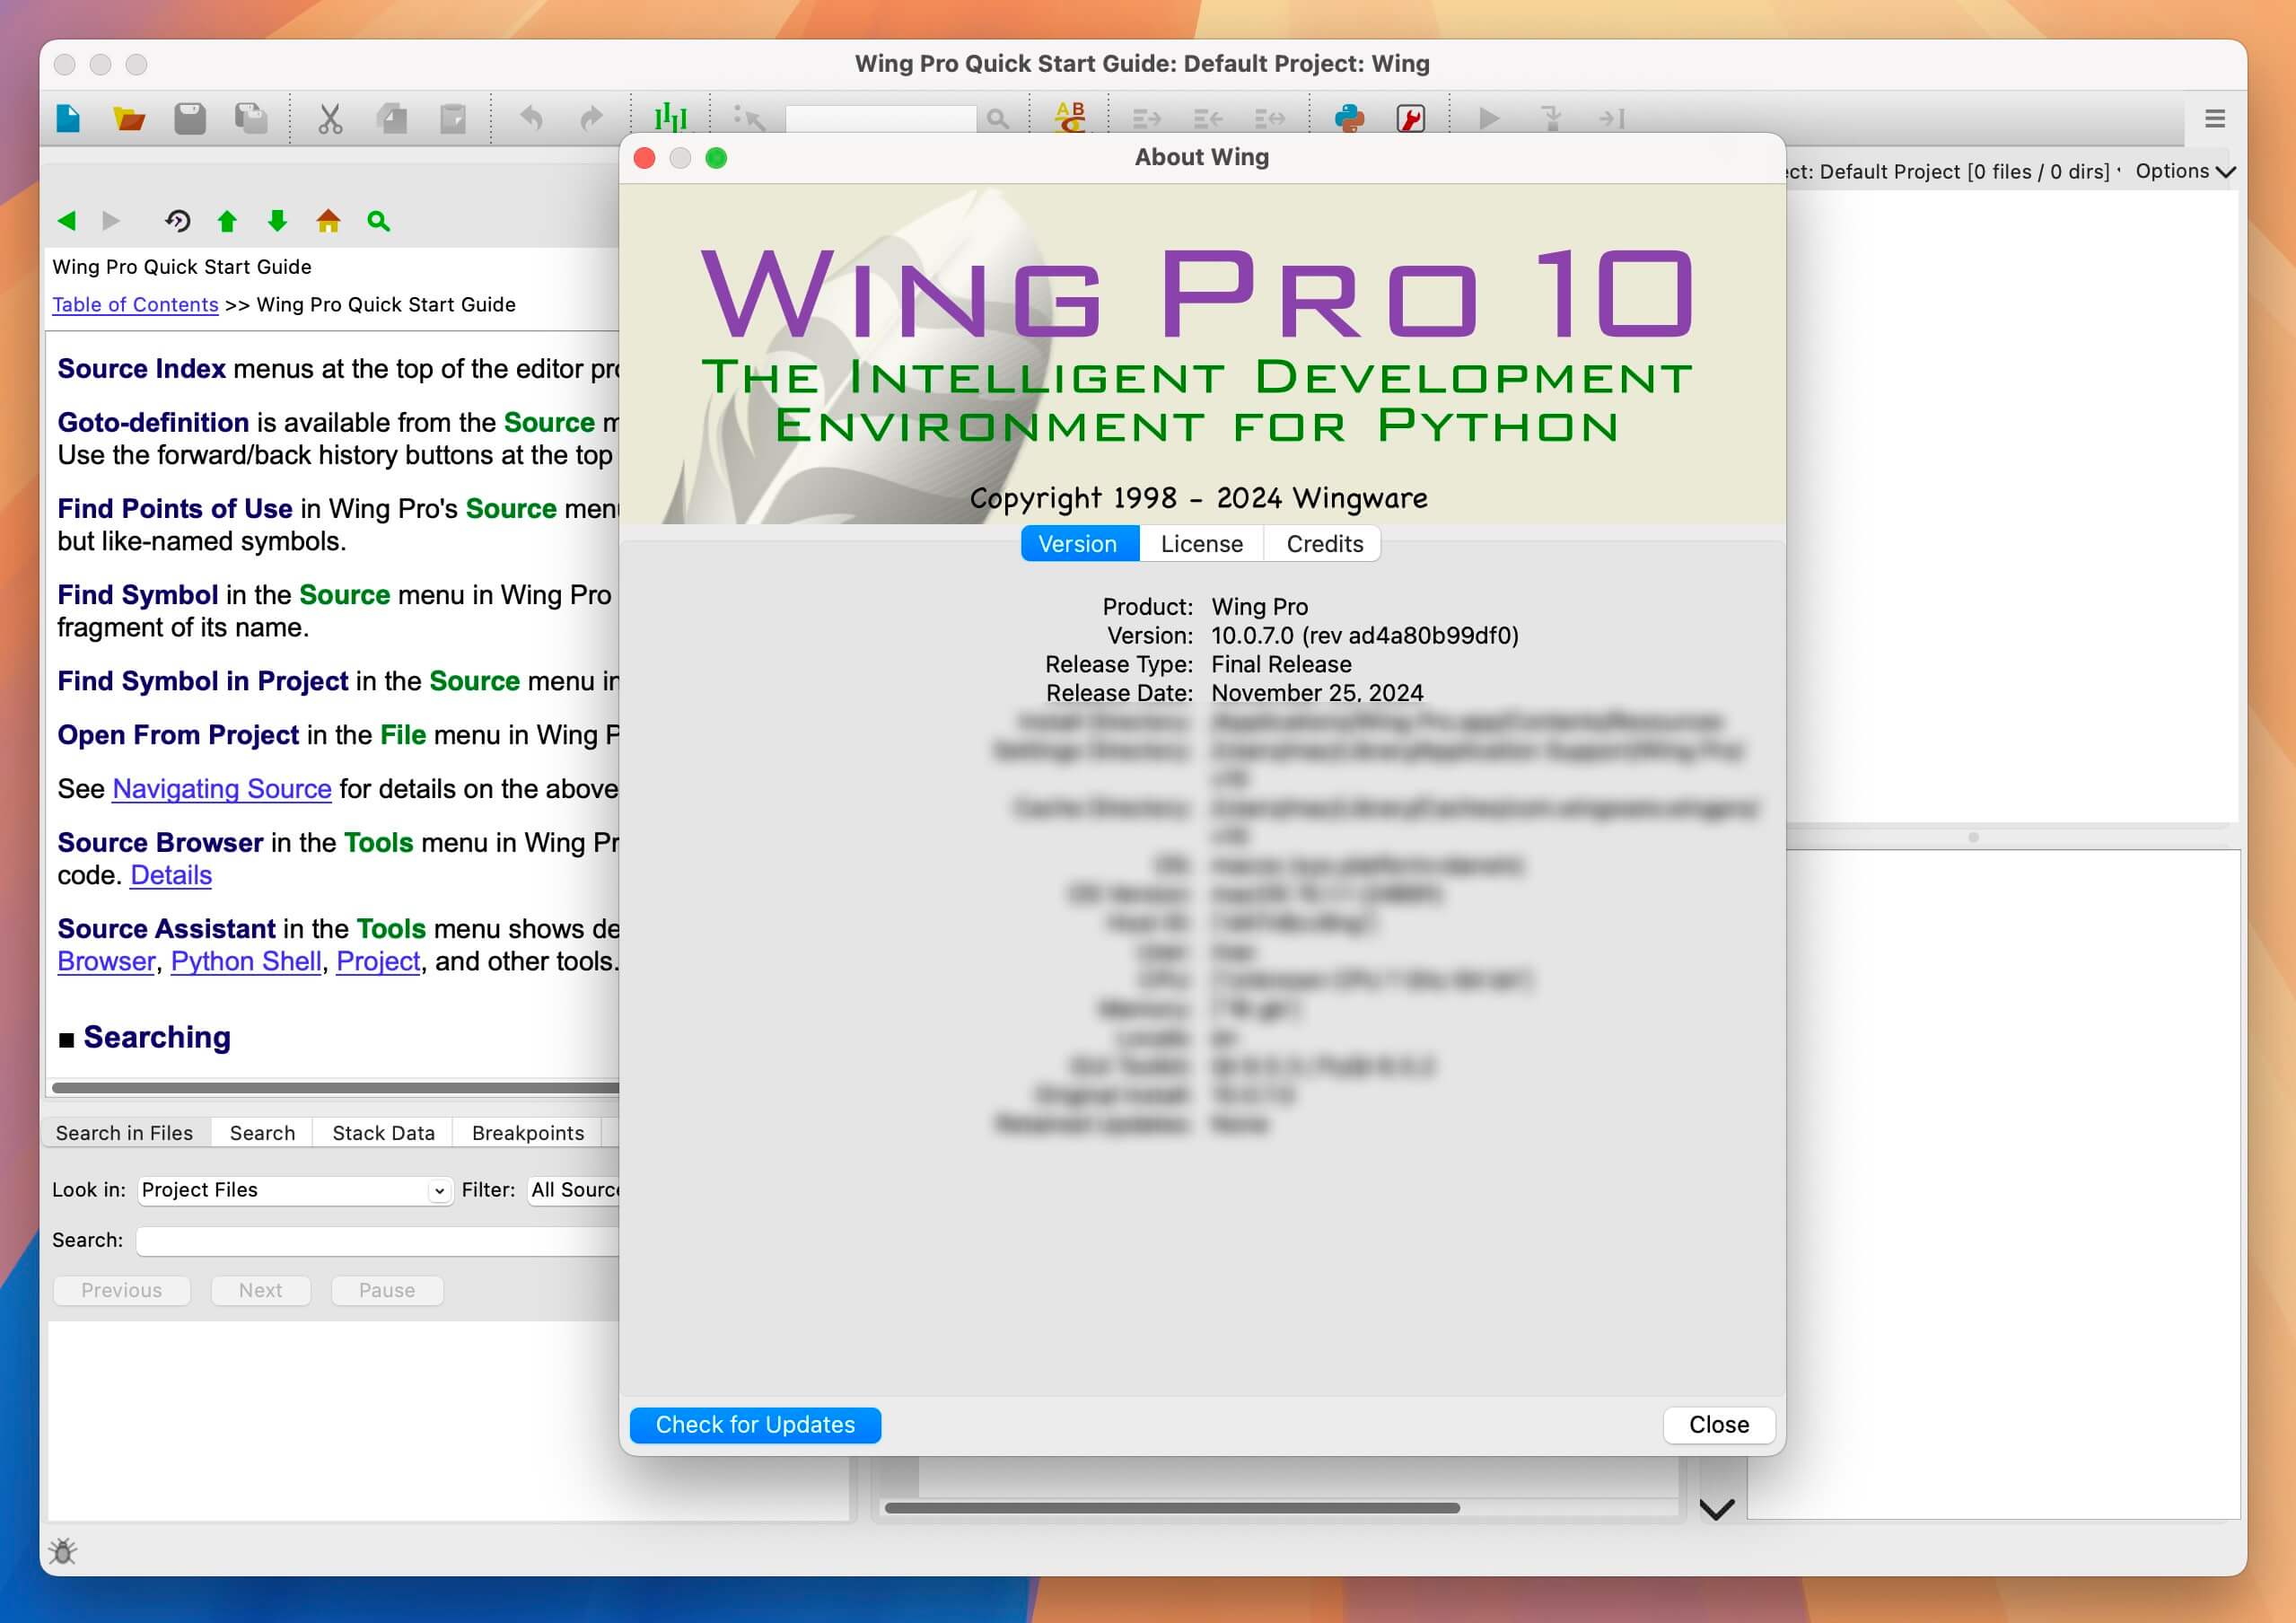Click the toolbar search magnifier icon

[x=997, y=119]
